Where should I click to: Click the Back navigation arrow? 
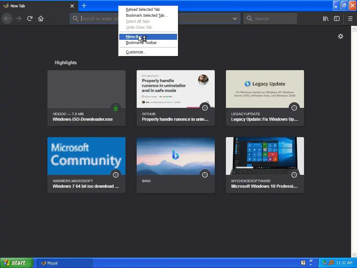7,18
